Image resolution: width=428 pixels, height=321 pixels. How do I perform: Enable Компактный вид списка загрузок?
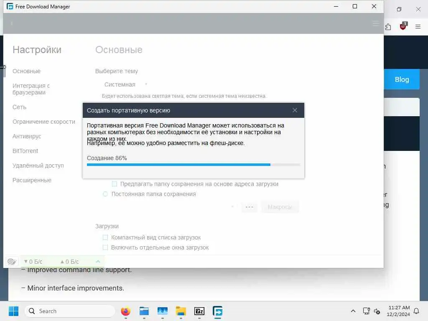[x=105, y=237]
